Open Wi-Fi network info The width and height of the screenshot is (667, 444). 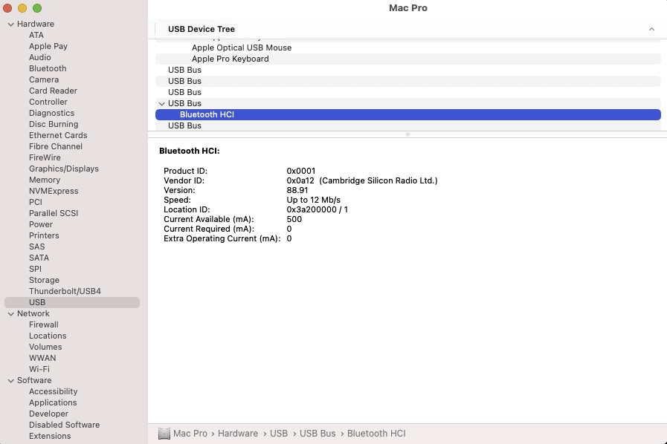(x=39, y=369)
